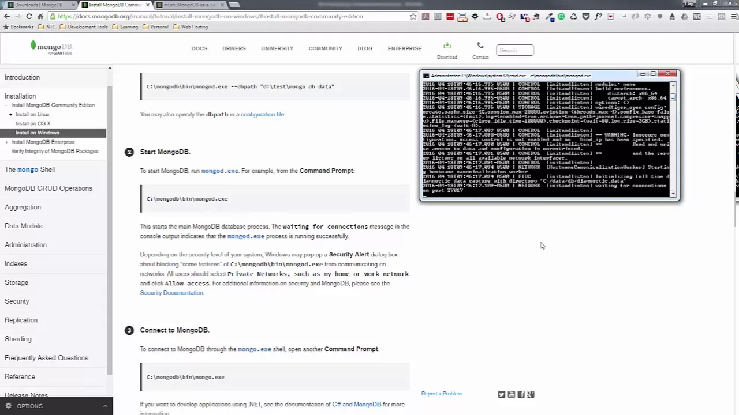Screen dimensions: 739x415
Task: Click the Search input field
Action: click(515, 50)
